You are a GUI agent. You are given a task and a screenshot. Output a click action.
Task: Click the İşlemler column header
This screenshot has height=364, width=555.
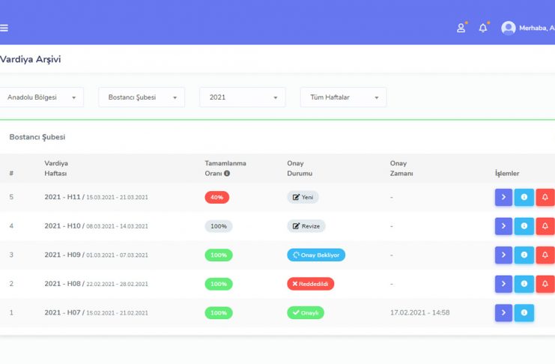507,173
